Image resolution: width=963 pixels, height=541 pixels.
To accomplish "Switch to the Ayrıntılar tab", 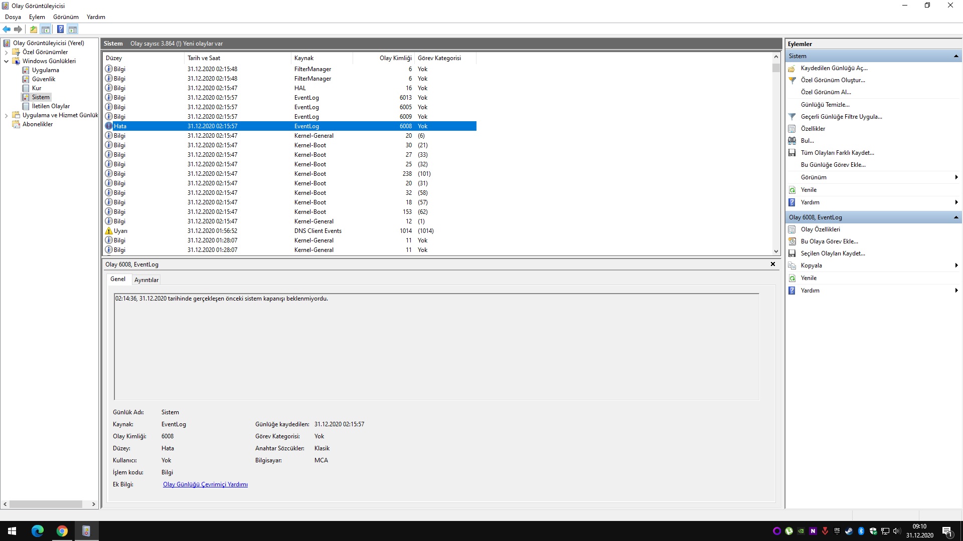I will 146,280.
